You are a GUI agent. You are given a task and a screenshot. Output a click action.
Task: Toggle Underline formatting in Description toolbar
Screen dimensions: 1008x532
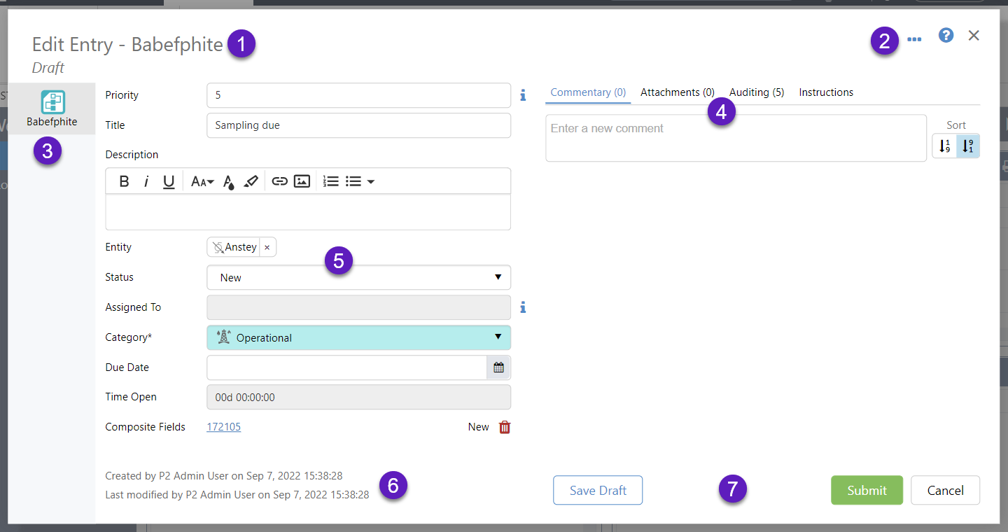pos(169,181)
